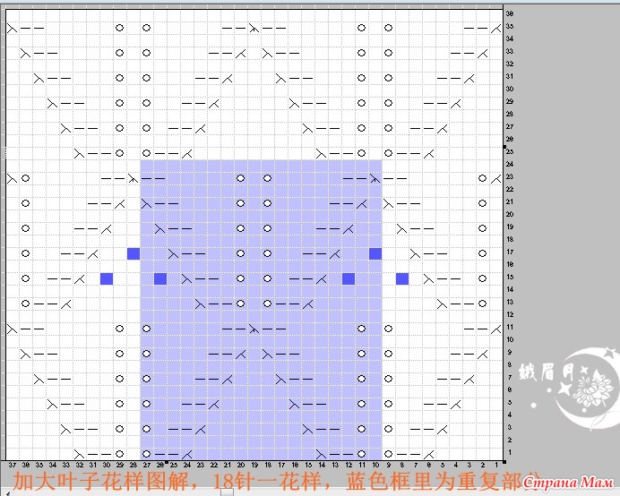Click the blue square left of the shaded area in row 17
The height and width of the screenshot is (496, 620).
point(133,253)
